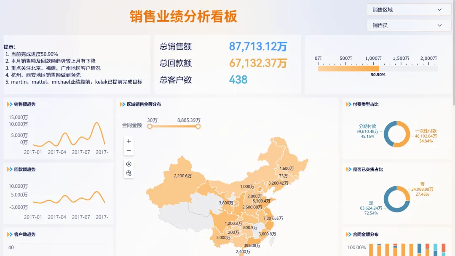Click the 3,600.8万 region label on map
455x256 pixels.
pos(267,234)
